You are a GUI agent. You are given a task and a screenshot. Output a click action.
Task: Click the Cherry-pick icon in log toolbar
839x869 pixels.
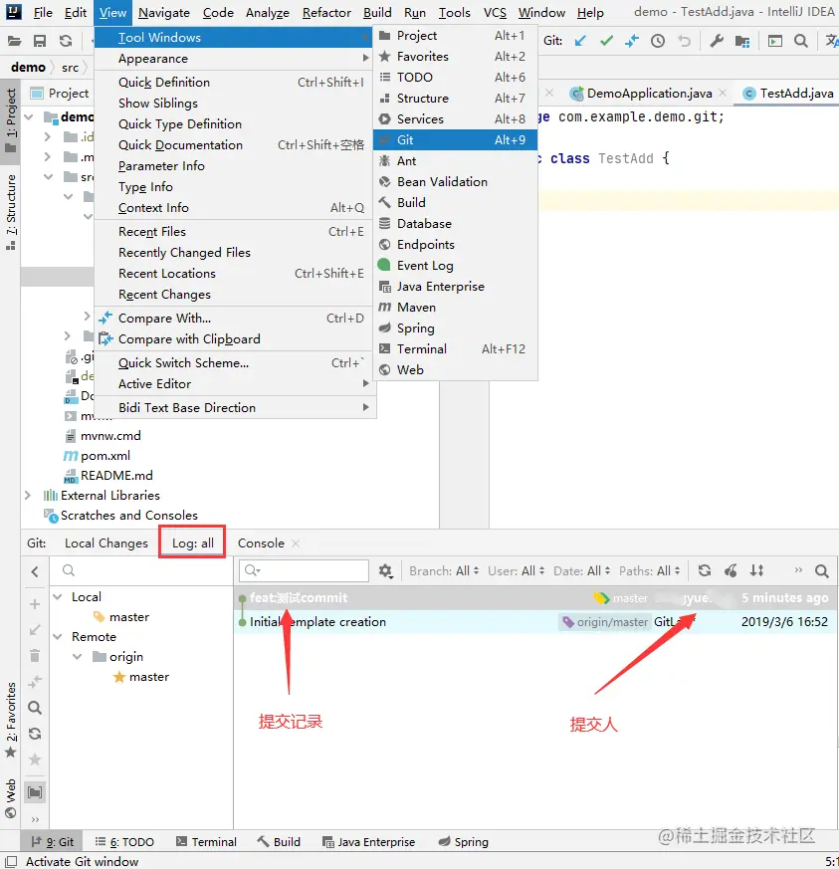pos(731,570)
